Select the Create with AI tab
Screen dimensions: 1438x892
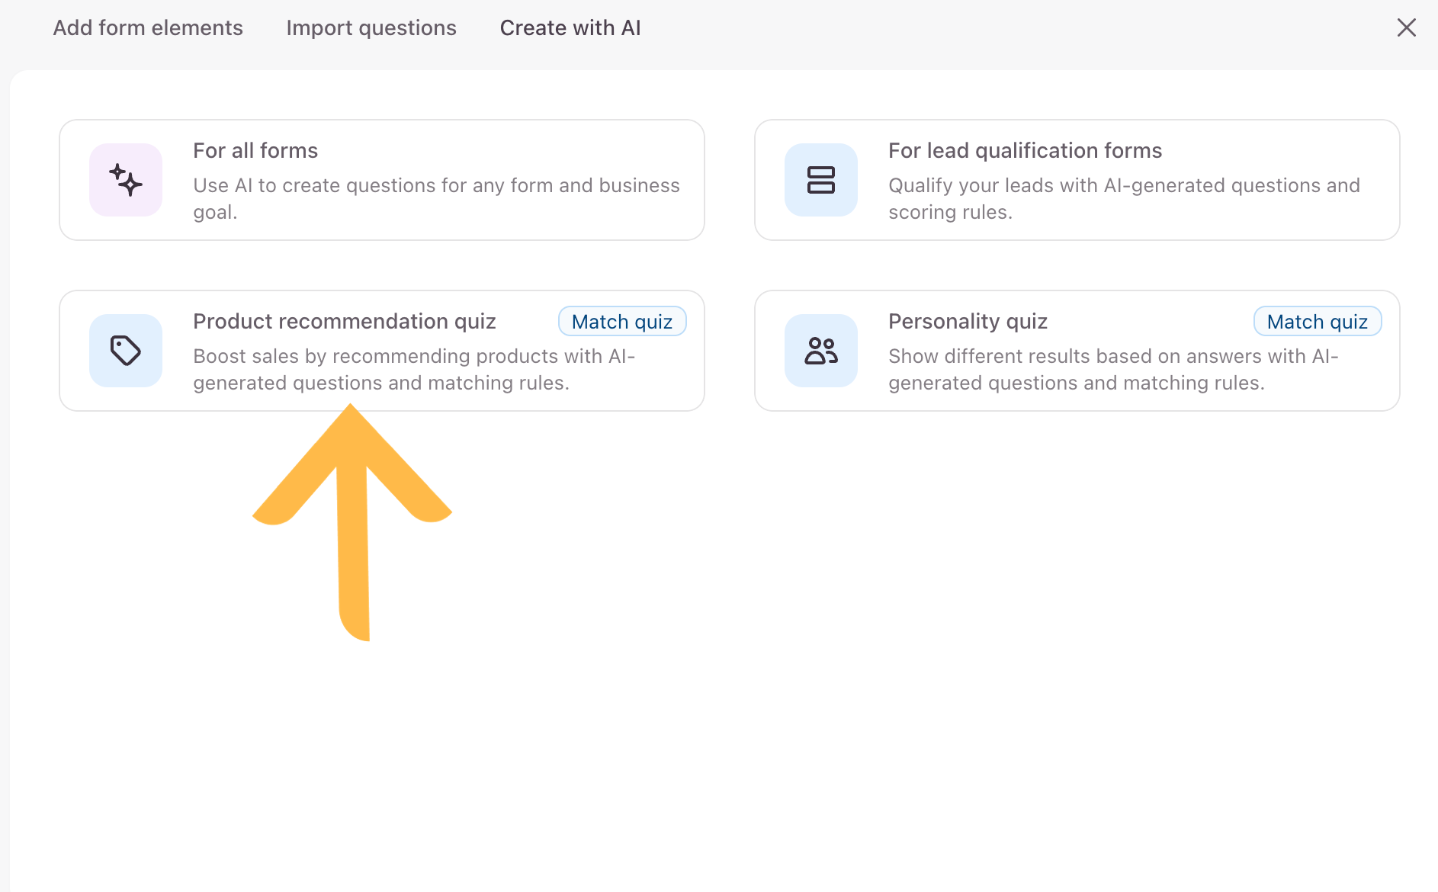(570, 27)
